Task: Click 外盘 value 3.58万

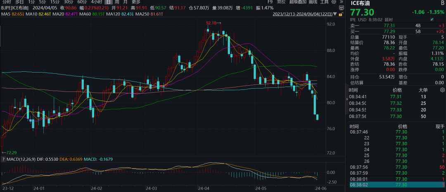Action: (x=388, y=59)
